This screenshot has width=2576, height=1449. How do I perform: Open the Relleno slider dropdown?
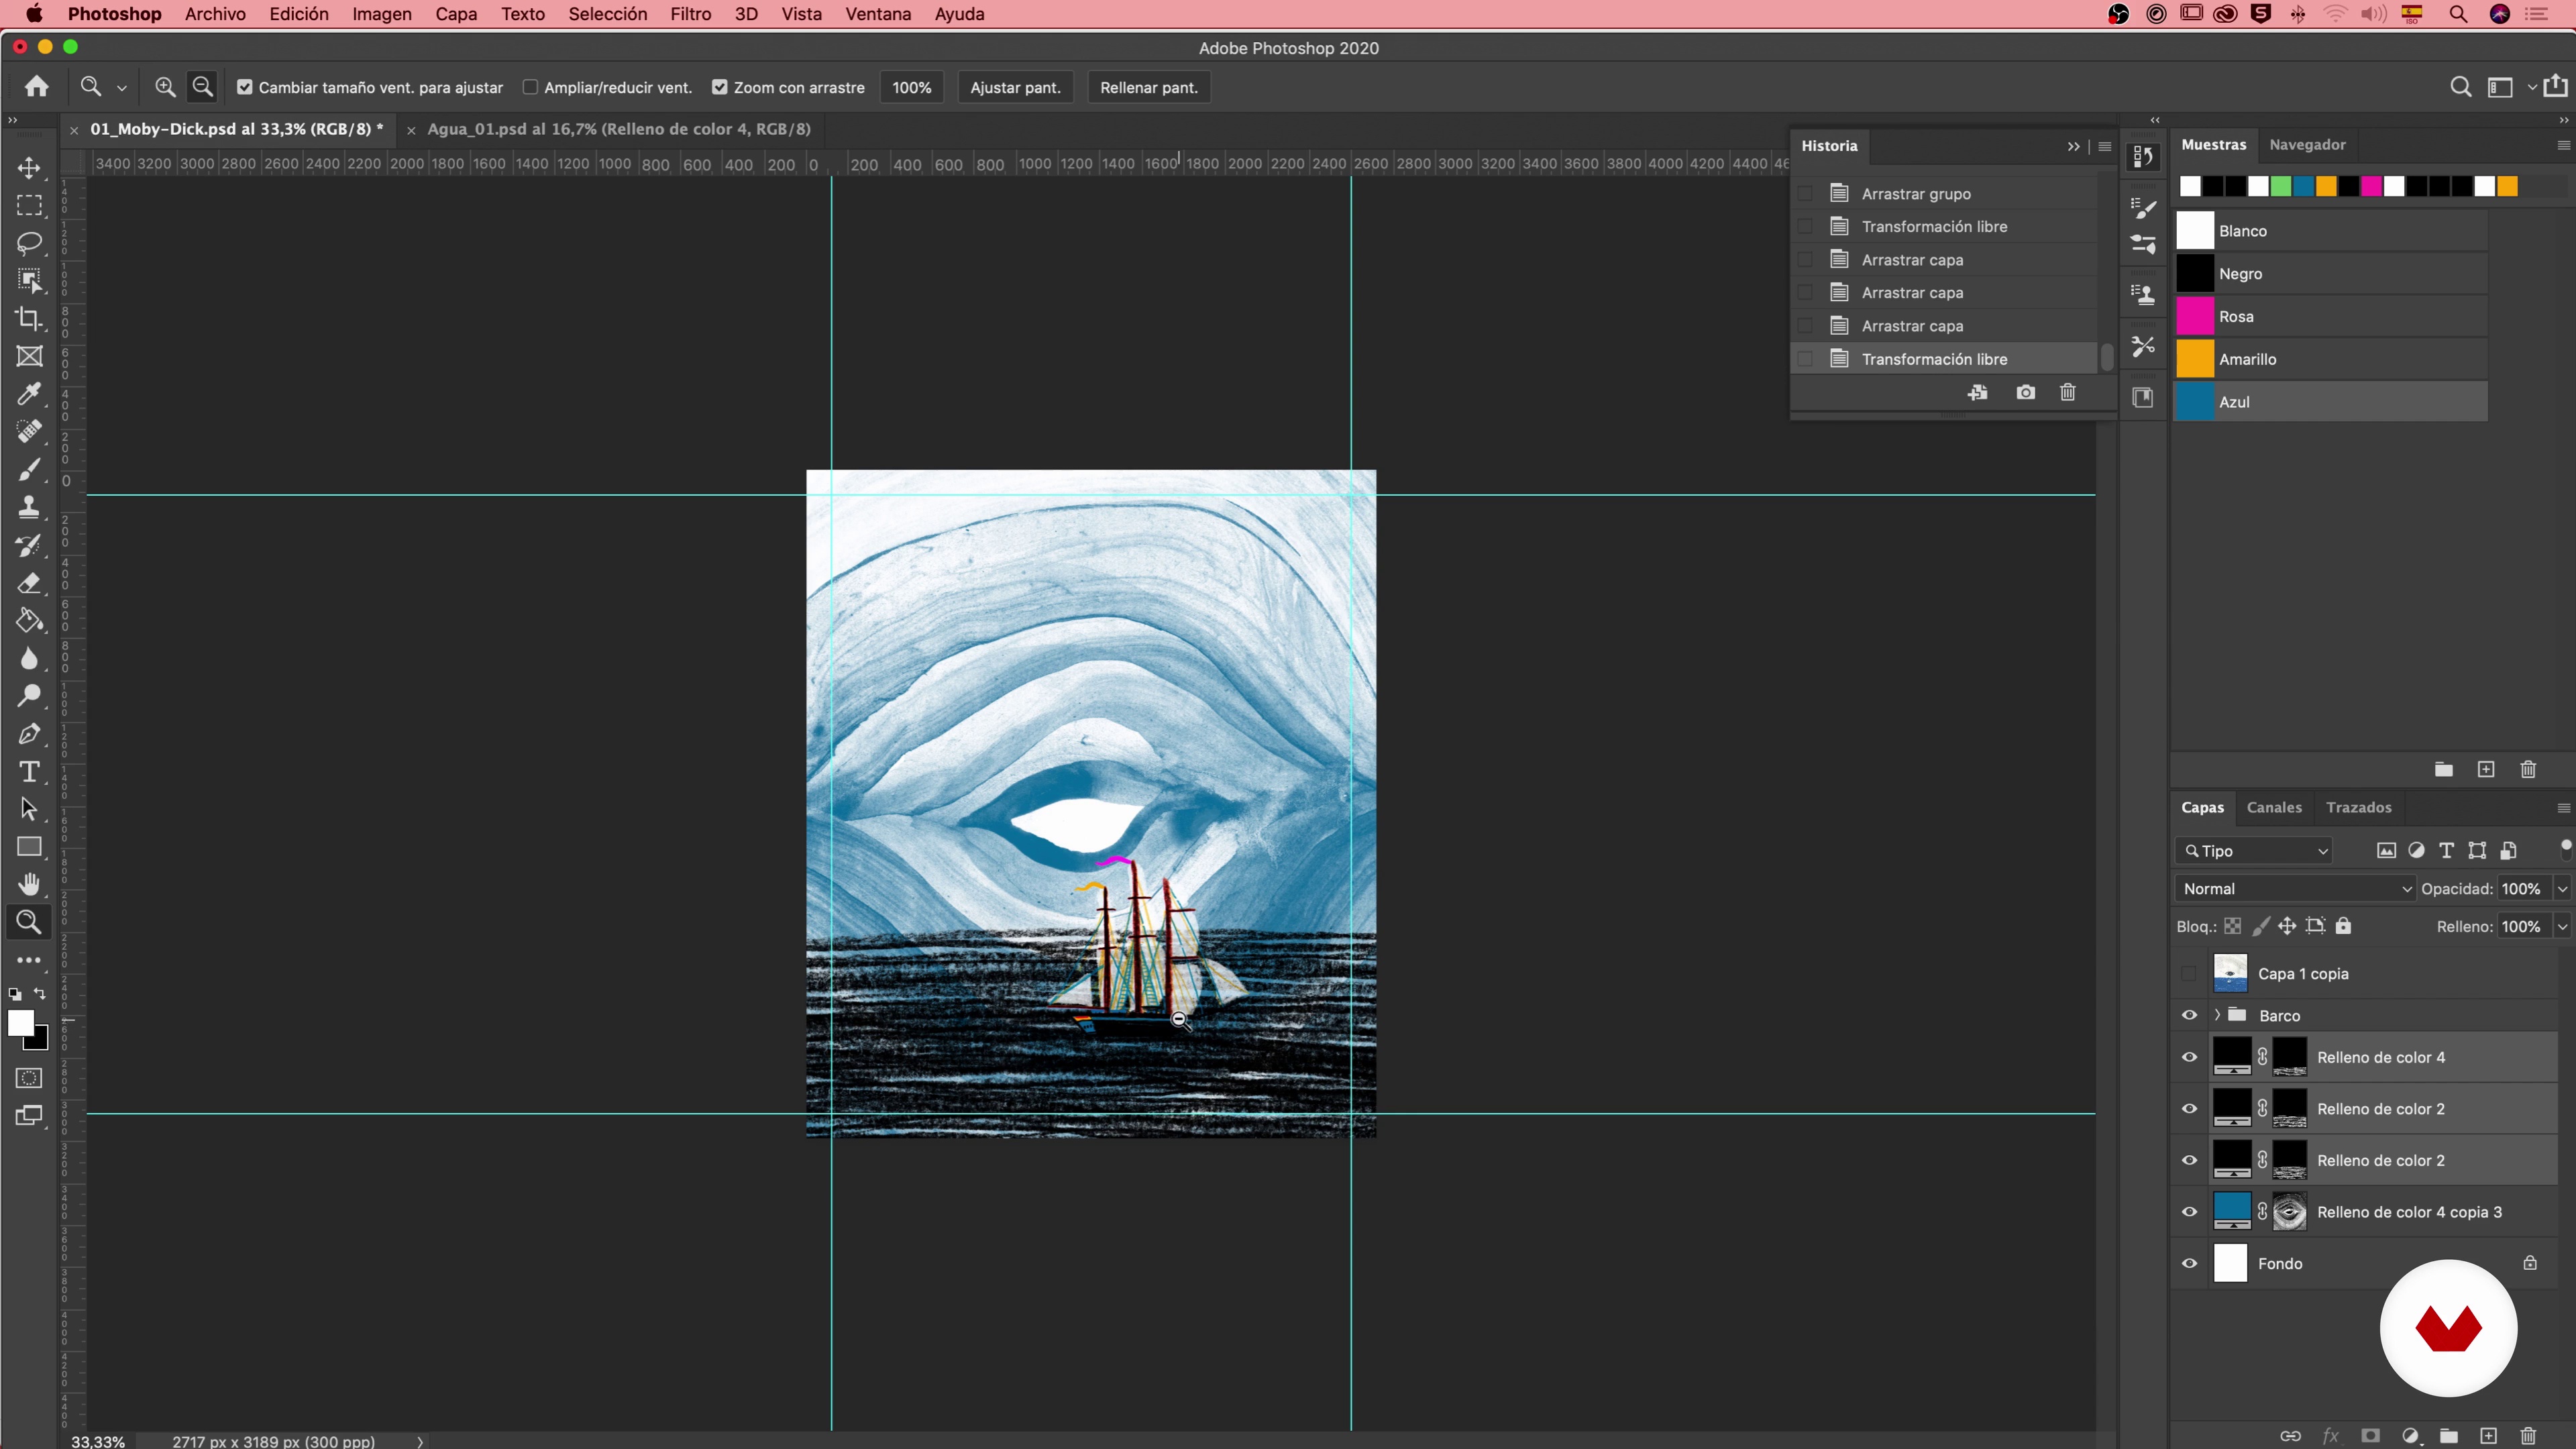[x=2562, y=926]
